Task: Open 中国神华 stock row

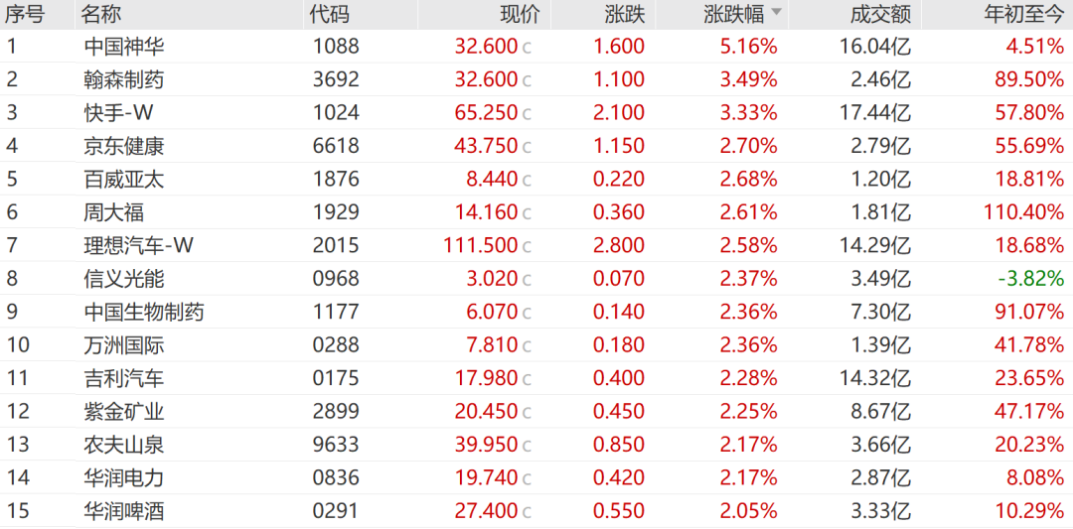Action: point(536,47)
